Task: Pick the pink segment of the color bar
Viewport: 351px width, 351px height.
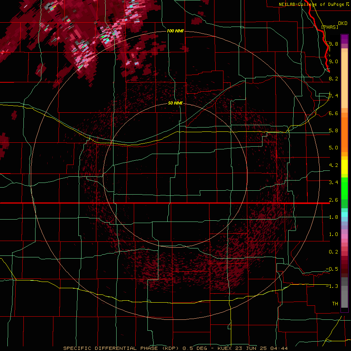Action: click(x=344, y=236)
